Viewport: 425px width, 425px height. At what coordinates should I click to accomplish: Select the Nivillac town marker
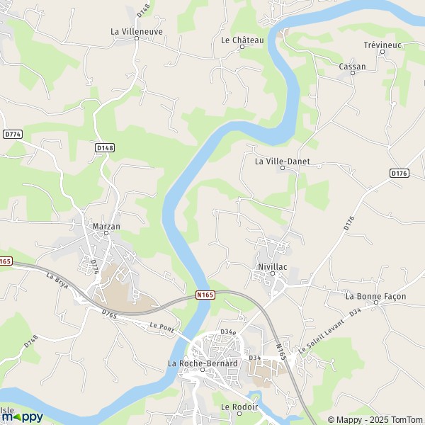(x=273, y=273)
